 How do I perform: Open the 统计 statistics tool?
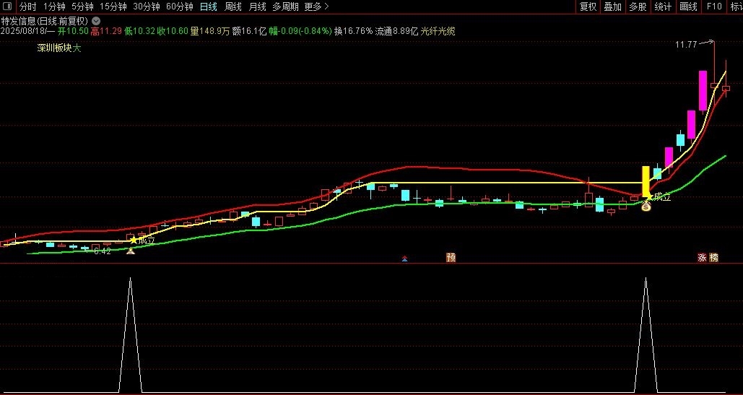pos(663,6)
